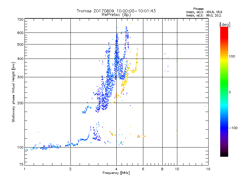
Task: Click y-axis tick label '200'
Action: (x=20, y=103)
